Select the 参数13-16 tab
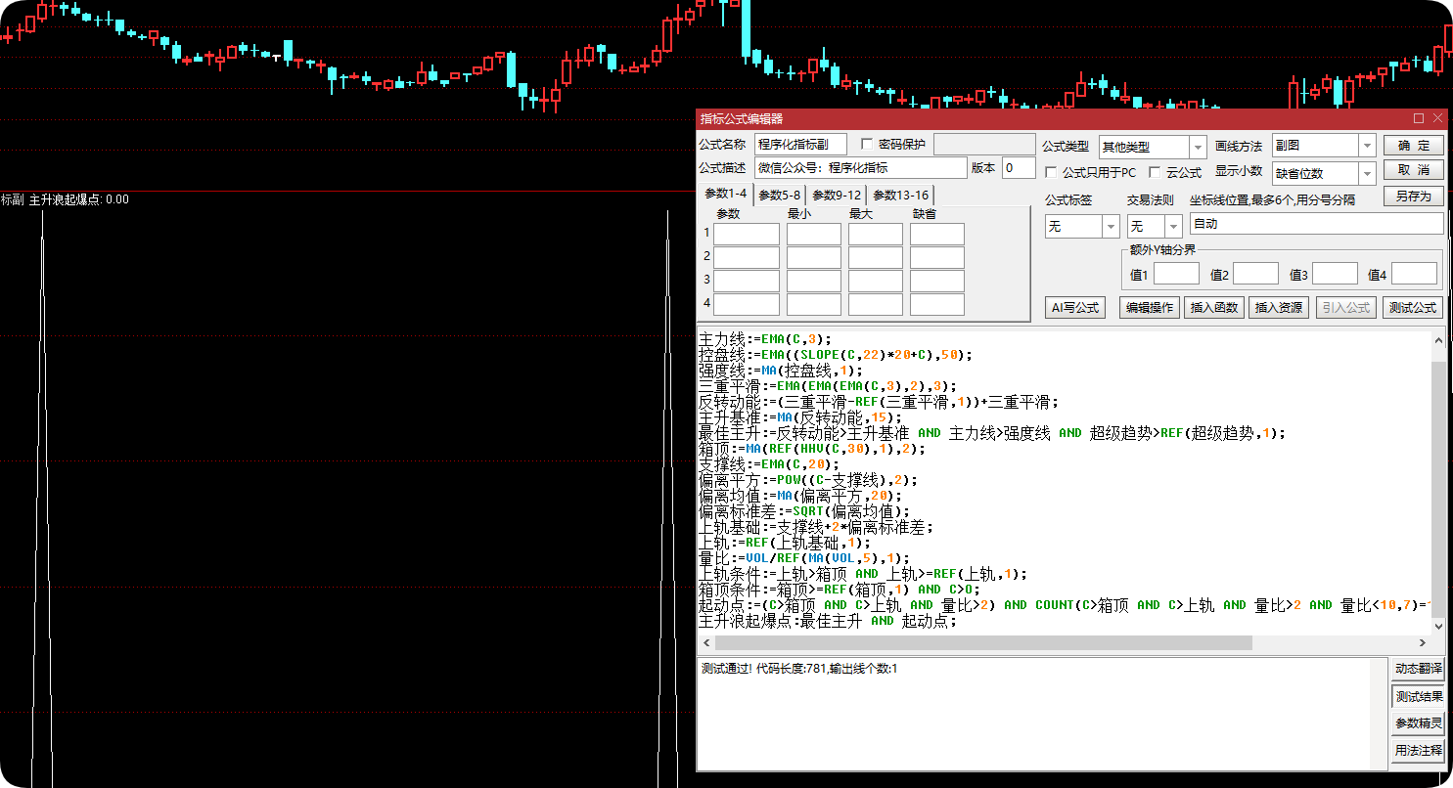1453x788 pixels. (901, 195)
